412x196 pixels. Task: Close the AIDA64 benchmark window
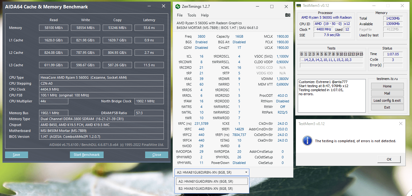click(163, 6)
